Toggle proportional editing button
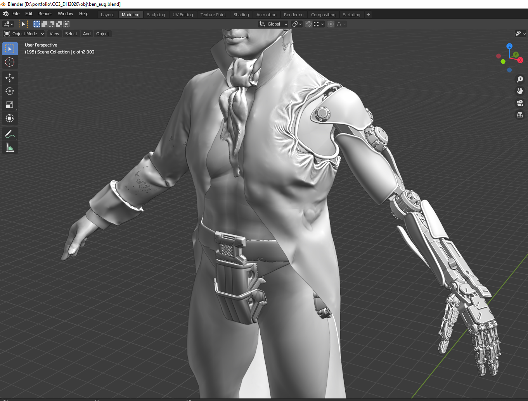The height and width of the screenshot is (401, 528). coord(331,24)
